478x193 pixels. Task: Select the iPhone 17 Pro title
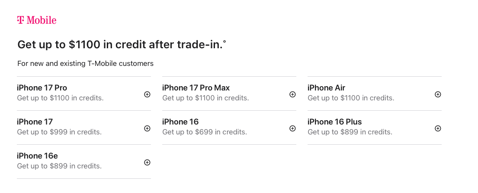42,88
